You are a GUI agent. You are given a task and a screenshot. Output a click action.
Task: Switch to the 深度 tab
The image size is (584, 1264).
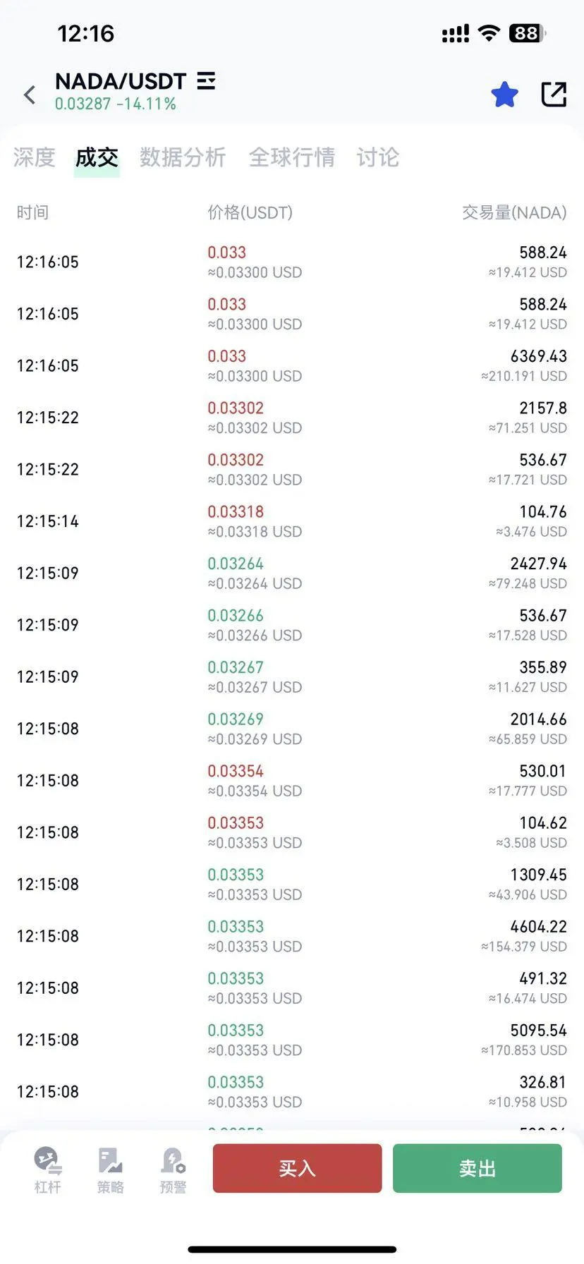coord(34,157)
